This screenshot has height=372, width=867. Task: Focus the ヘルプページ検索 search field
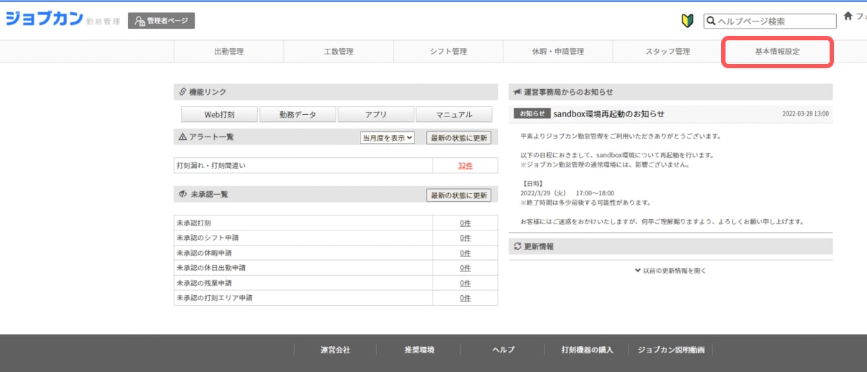pyautogui.click(x=769, y=22)
